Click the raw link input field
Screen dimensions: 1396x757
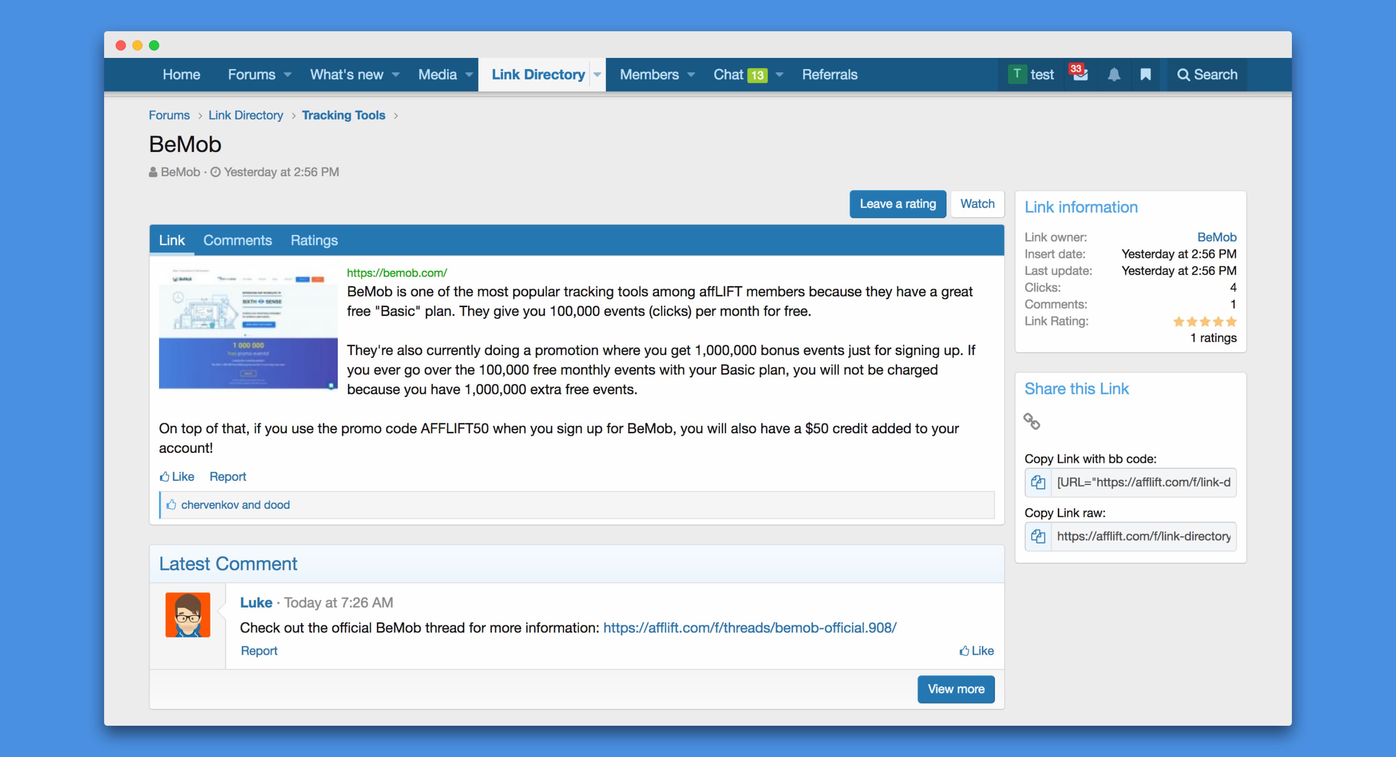pos(1144,536)
